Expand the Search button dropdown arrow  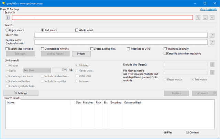coord(215,93)
